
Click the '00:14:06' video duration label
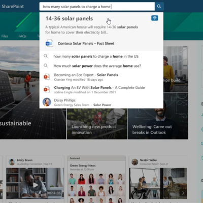click(54, 193)
